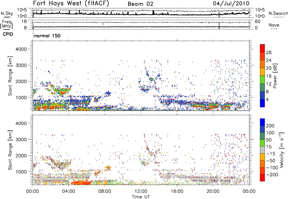Click the '28' tick on power color bar
The image size is (288, 199).
(x=269, y=52)
